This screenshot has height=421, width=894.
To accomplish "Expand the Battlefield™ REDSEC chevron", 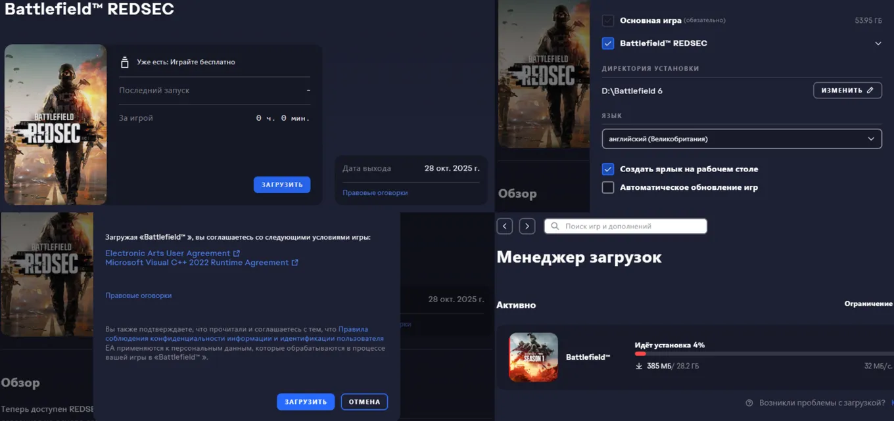I will [x=878, y=43].
